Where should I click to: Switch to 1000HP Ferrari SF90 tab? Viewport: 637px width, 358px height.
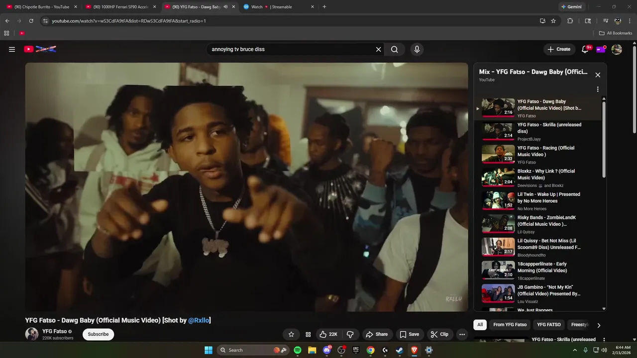click(120, 7)
